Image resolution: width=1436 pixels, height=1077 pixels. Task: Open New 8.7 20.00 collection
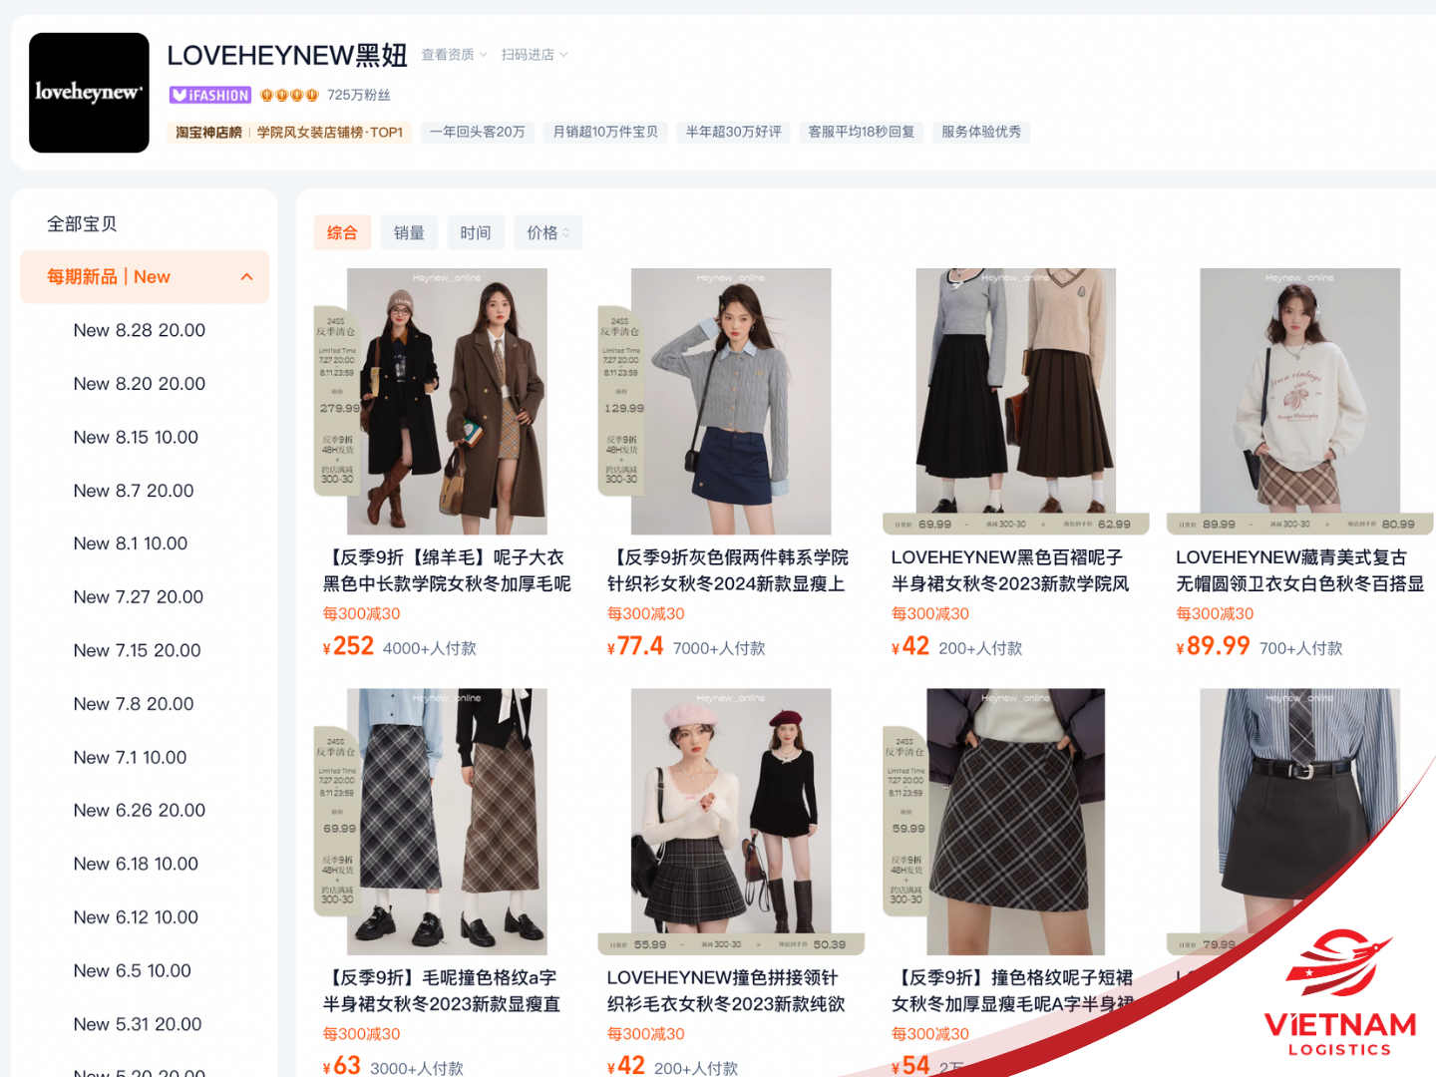pyautogui.click(x=134, y=491)
